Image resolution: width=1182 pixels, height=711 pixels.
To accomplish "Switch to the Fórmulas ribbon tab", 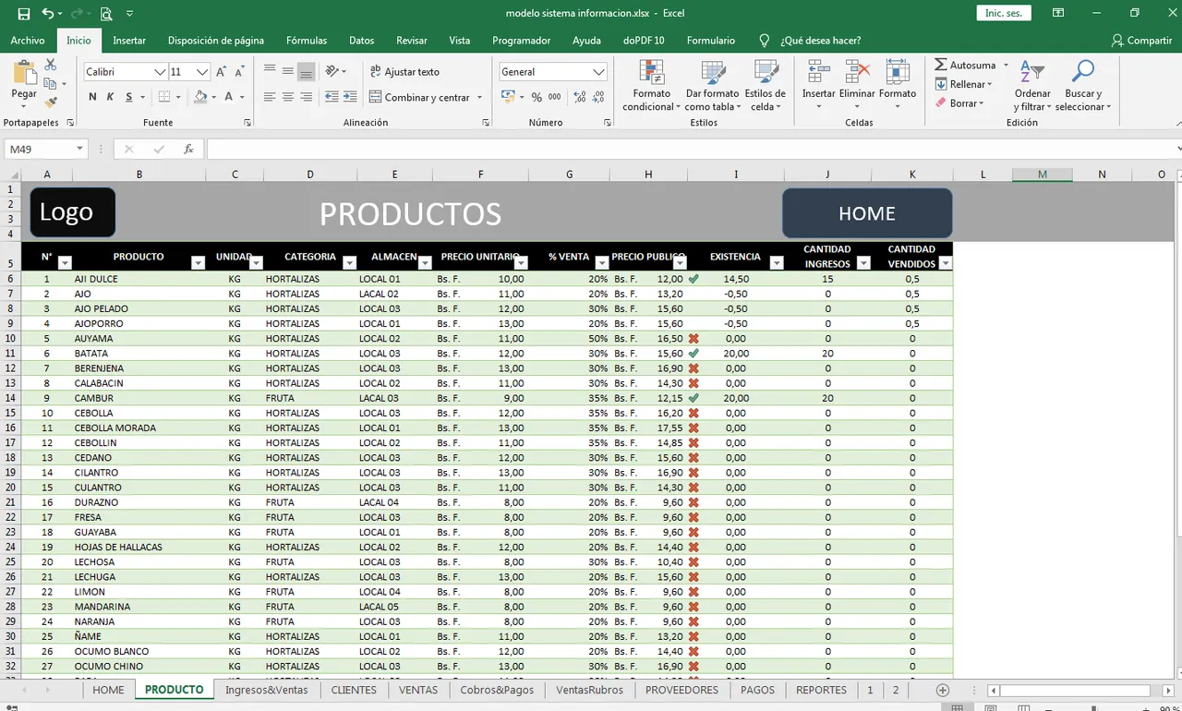I will [307, 41].
